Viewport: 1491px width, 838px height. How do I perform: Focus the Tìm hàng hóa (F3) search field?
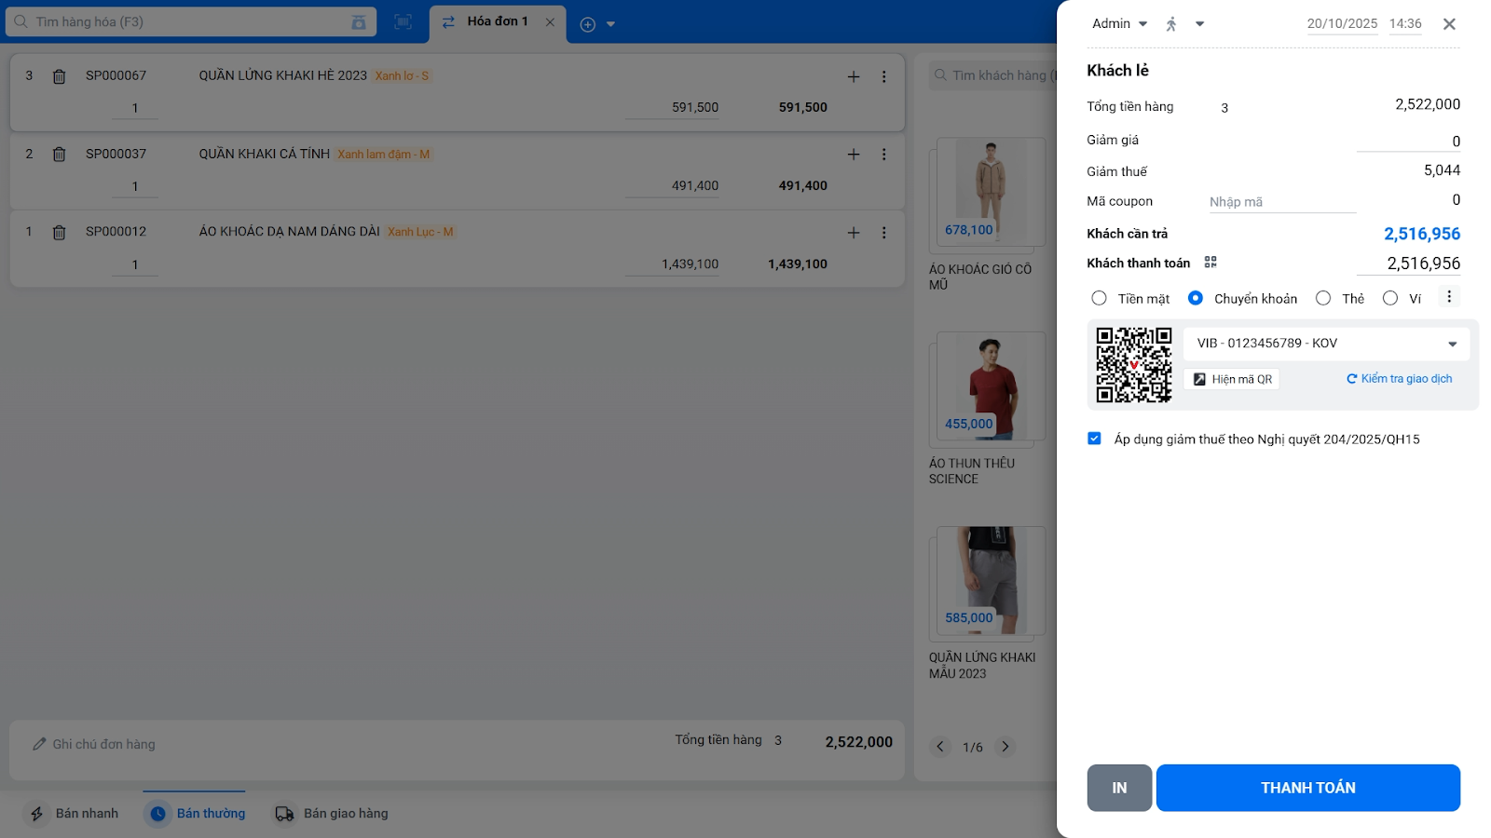(189, 21)
